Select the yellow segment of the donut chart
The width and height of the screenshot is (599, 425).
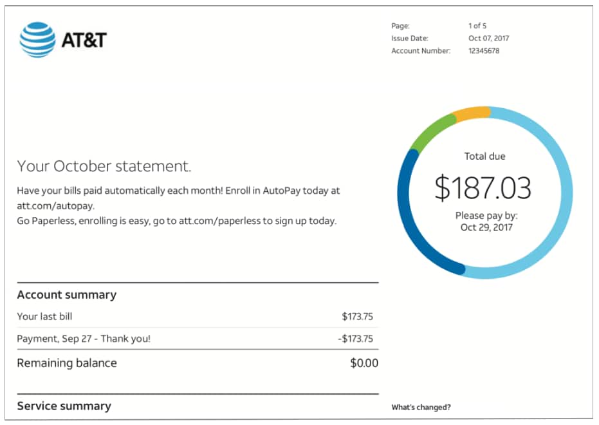472,115
